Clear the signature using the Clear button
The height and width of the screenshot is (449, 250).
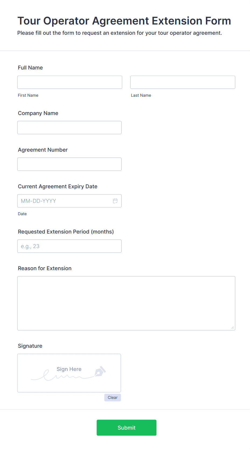pos(112,397)
